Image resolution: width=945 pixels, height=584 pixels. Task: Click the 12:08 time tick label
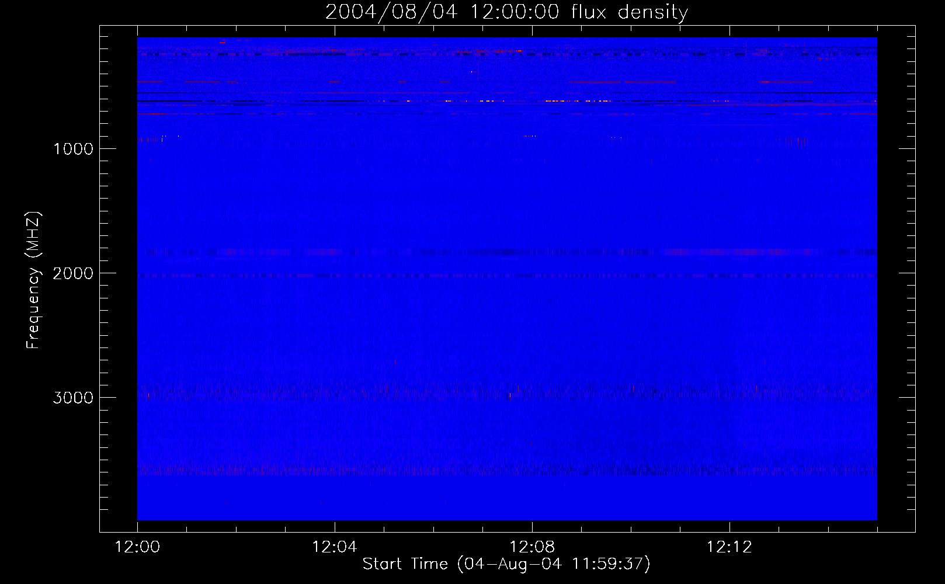[x=532, y=547]
